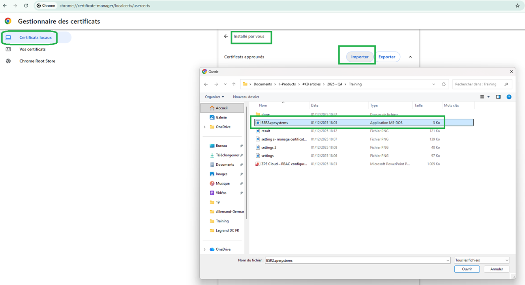525x285 pixels.
Task: Sort files by the Taille column header
Action: tap(427, 105)
